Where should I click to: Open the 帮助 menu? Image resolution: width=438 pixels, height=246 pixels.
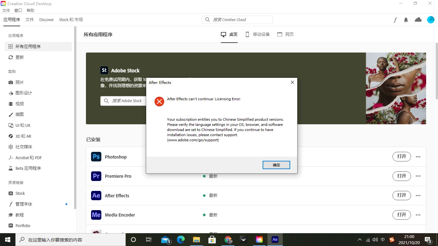click(30, 11)
